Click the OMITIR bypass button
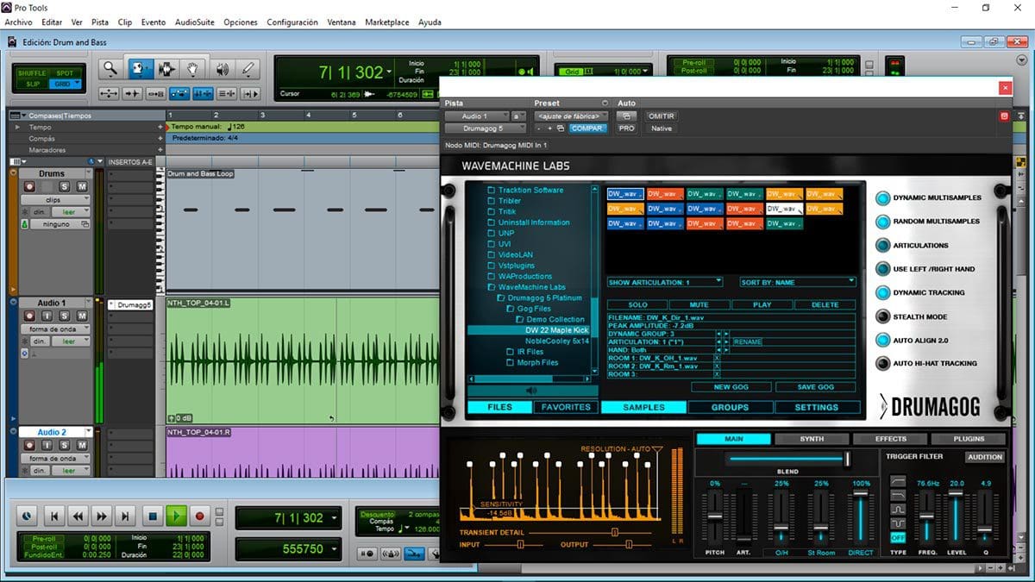This screenshot has height=582, width=1035. click(x=662, y=116)
